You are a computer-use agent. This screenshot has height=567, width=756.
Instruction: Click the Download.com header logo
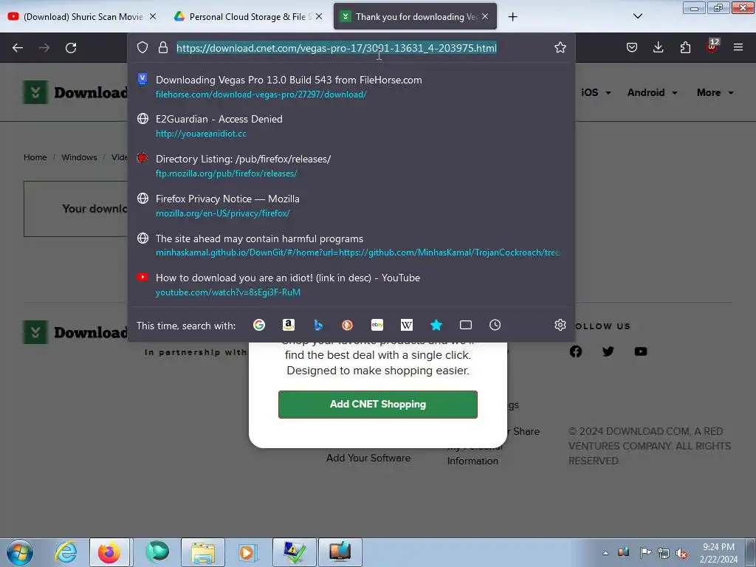point(76,92)
